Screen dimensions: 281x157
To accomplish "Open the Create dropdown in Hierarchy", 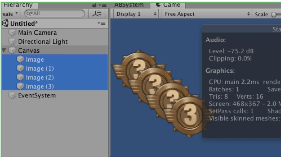I will point(10,13).
